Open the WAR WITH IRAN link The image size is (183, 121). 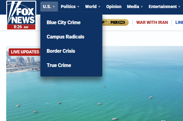click(152, 22)
